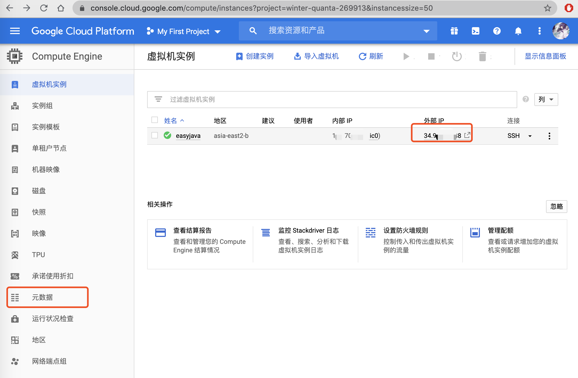
Task: Toggle the select-all instances checkbox
Action: pyautogui.click(x=155, y=120)
